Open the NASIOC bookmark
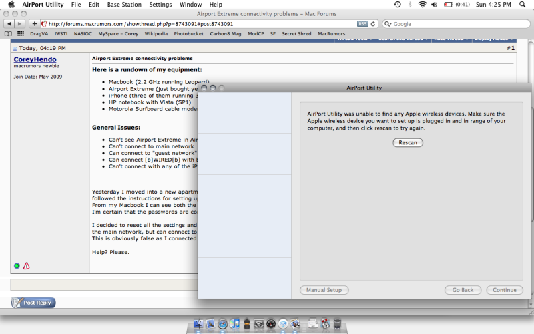The height and width of the screenshot is (334, 534). coord(83,34)
